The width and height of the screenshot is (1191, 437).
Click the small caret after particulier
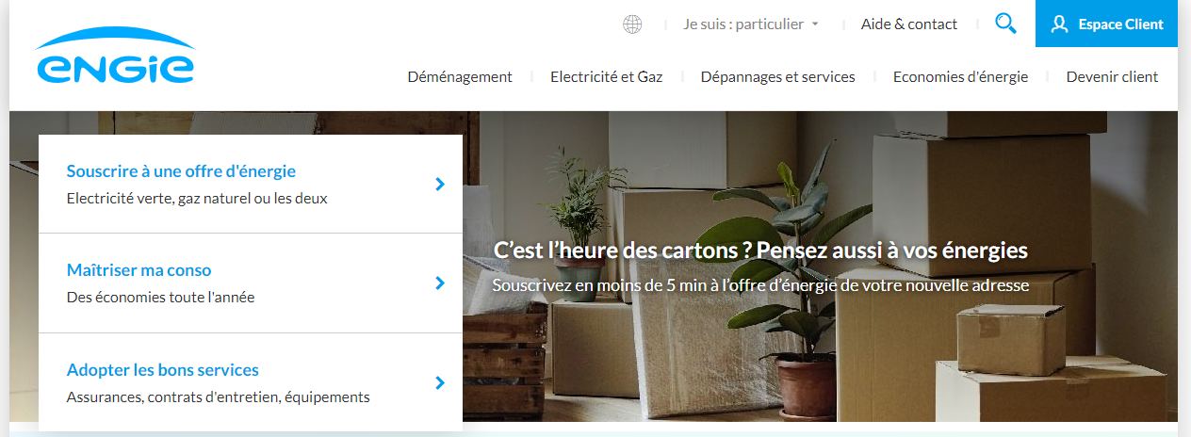click(x=815, y=24)
